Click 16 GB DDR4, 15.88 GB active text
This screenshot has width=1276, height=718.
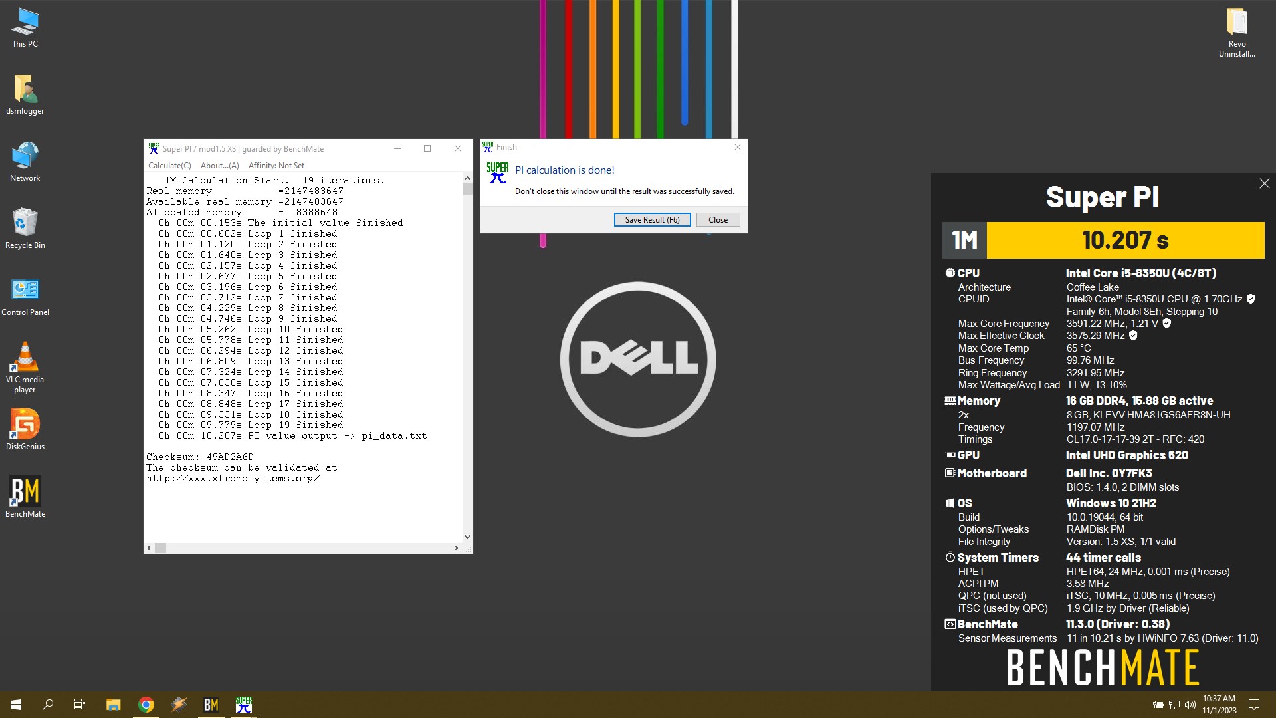[x=1139, y=401]
